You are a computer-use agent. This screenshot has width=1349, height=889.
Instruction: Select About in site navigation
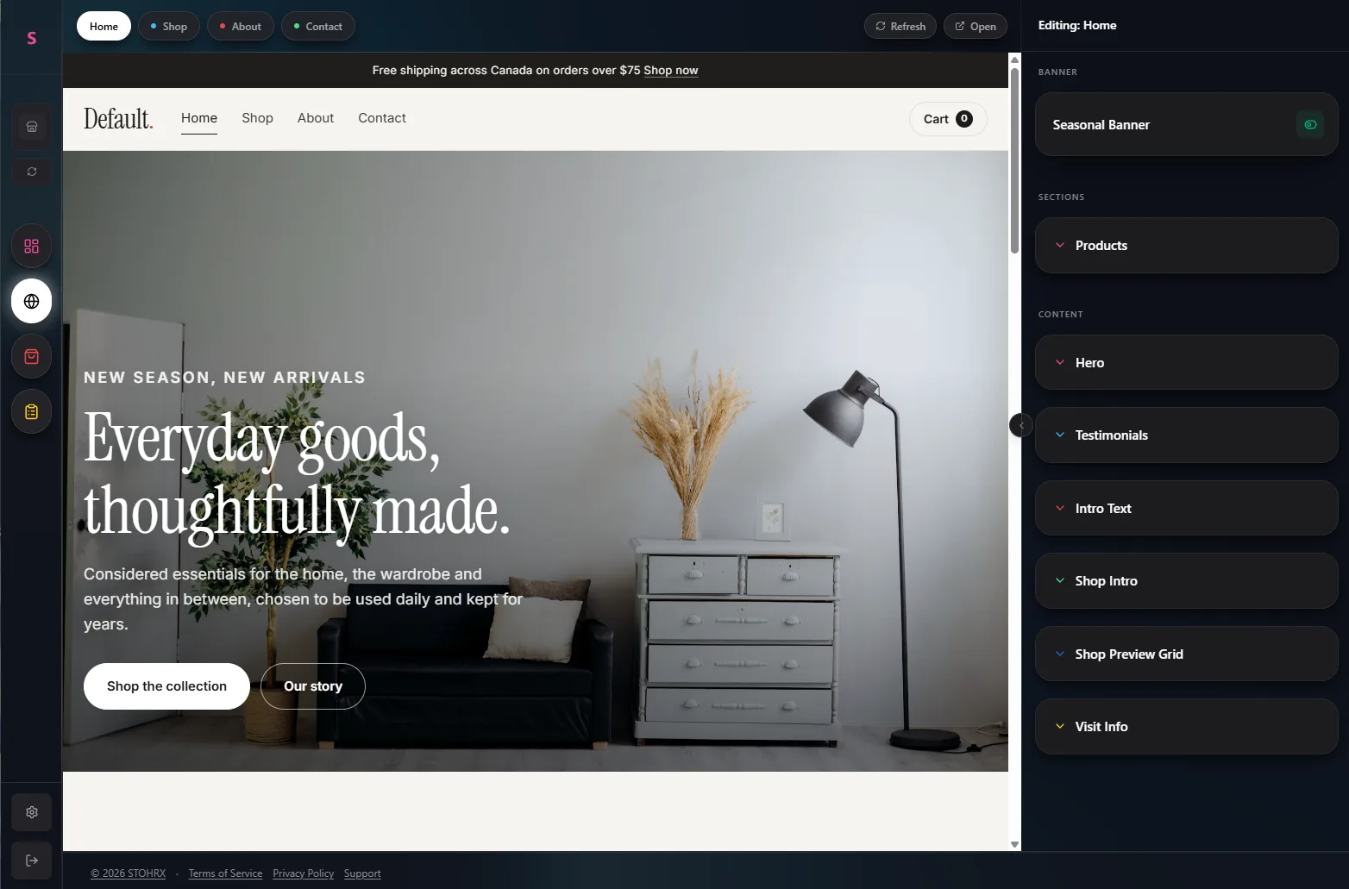coord(316,118)
